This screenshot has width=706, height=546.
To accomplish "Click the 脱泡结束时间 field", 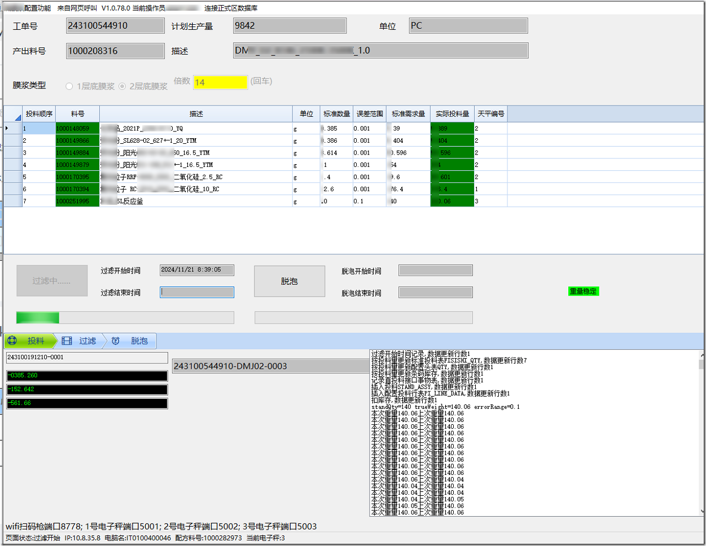I will [436, 292].
